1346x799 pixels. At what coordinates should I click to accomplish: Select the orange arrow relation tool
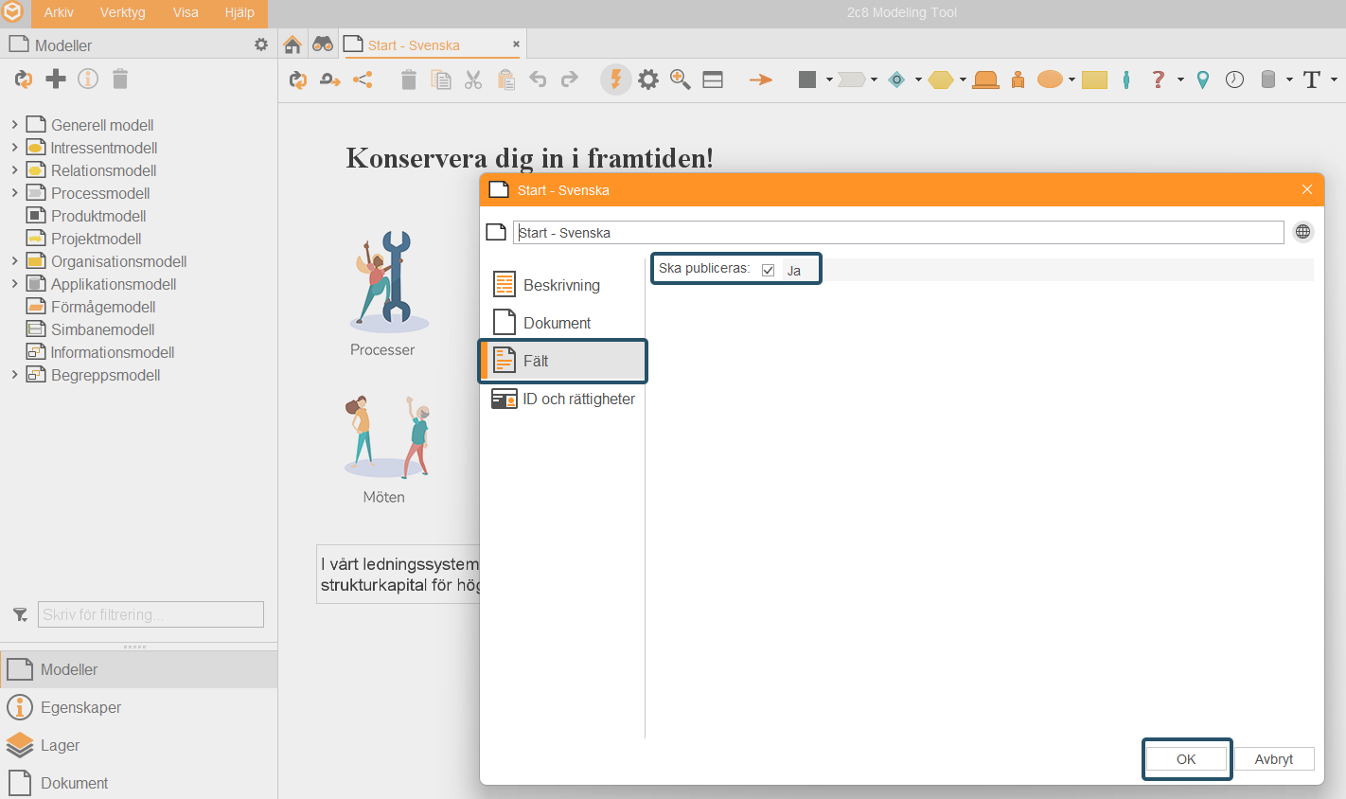tap(761, 80)
